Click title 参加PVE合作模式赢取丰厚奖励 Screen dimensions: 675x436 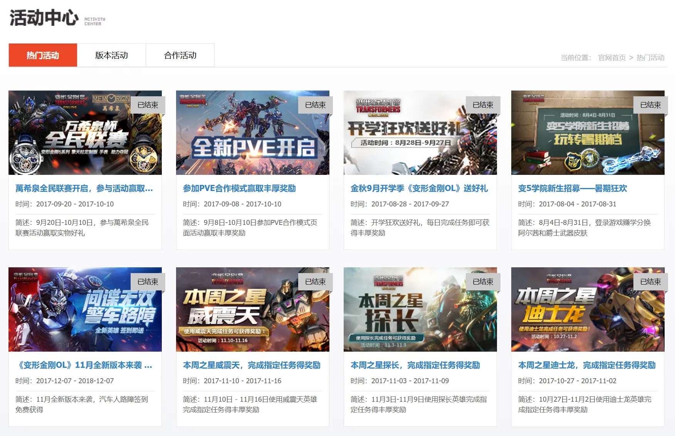[x=239, y=188]
